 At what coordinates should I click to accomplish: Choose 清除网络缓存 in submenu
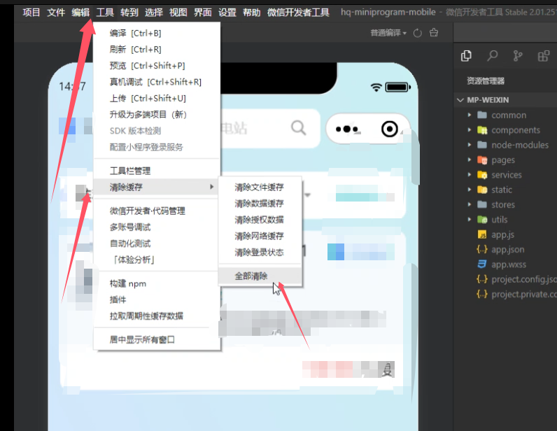pyautogui.click(x=260, y=236)
